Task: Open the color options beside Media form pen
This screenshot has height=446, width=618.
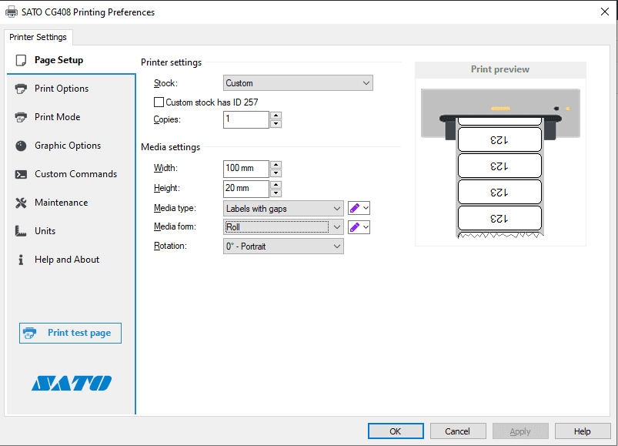Action: click(365, 226)
